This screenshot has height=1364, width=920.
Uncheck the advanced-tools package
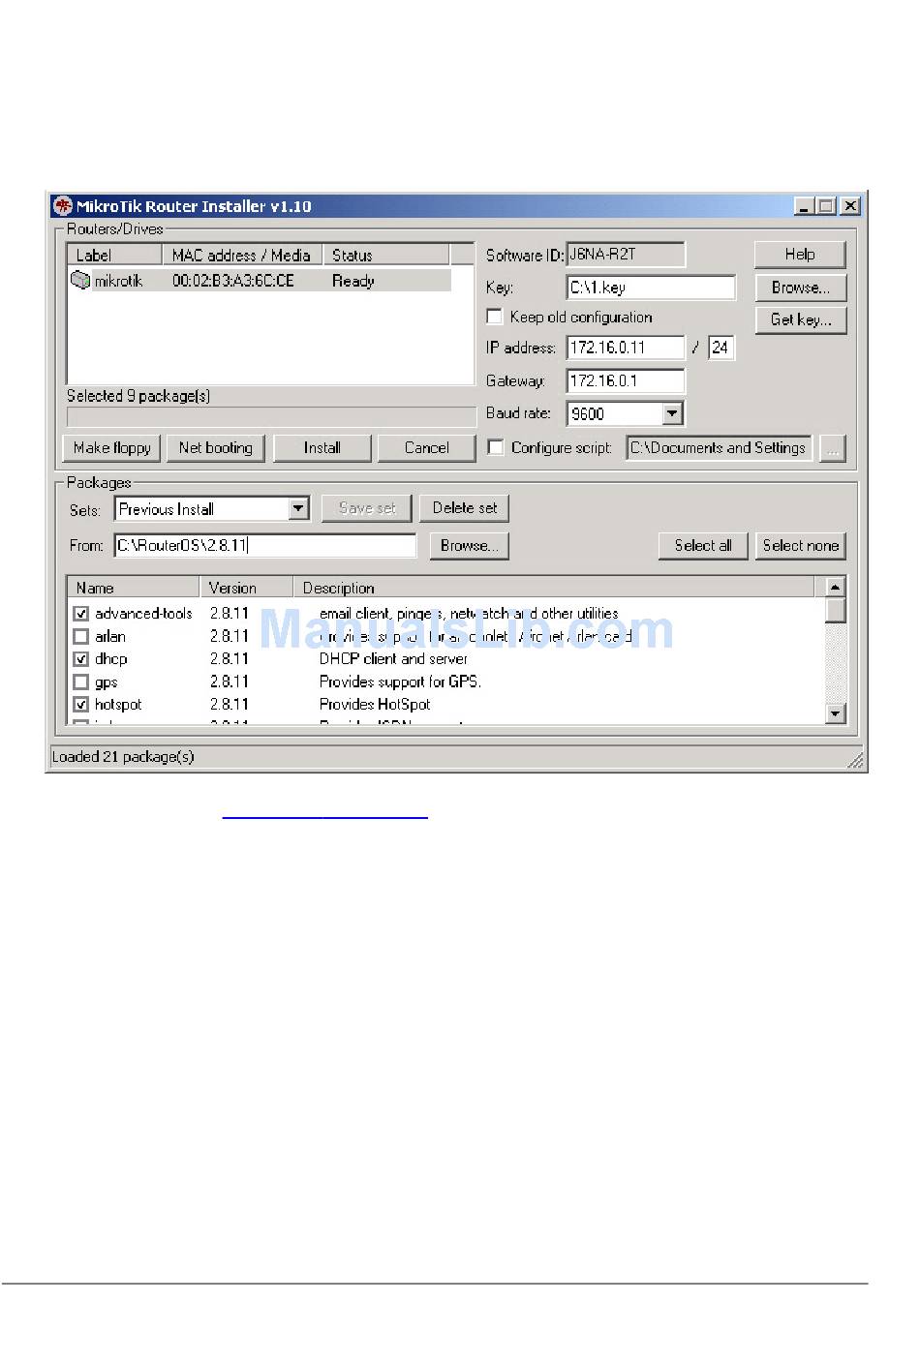81,614
